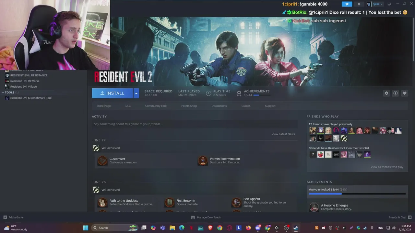The height and width of the screenshot is (233, 415).
Task: Open Brave browser from taskbar
Action: click(x=210, y=228)
